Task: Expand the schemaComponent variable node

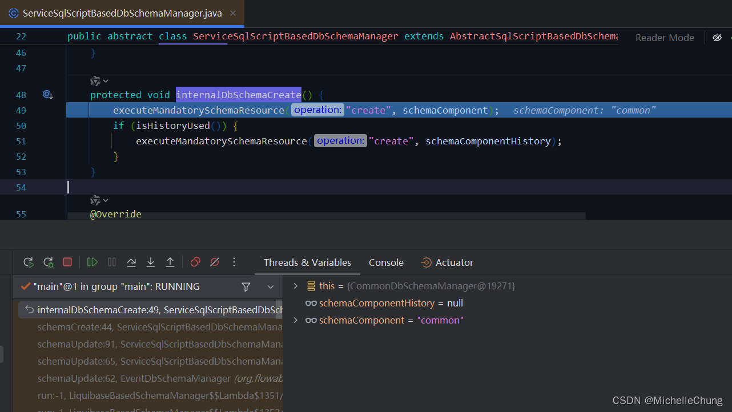Action: (295, 320)
